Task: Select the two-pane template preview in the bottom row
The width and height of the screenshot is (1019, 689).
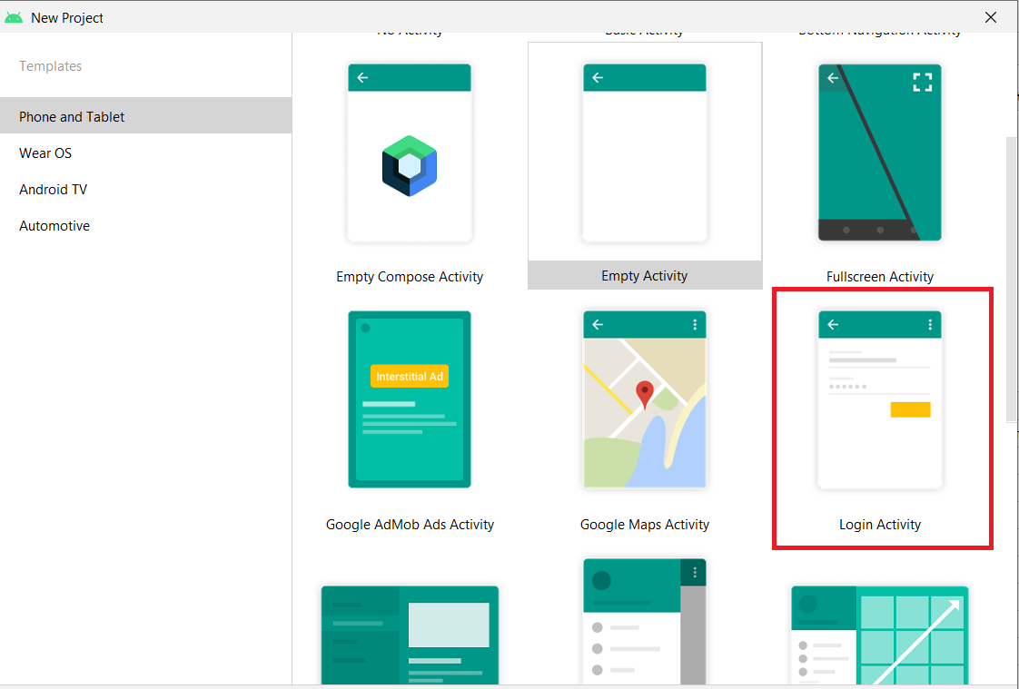Action: pos(410,635)
